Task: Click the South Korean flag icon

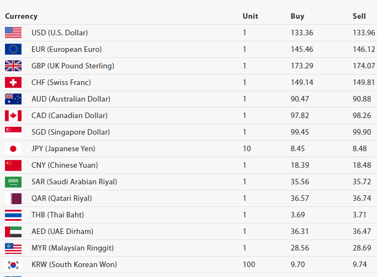Action: pyautogui.click(x=13, y=264)
